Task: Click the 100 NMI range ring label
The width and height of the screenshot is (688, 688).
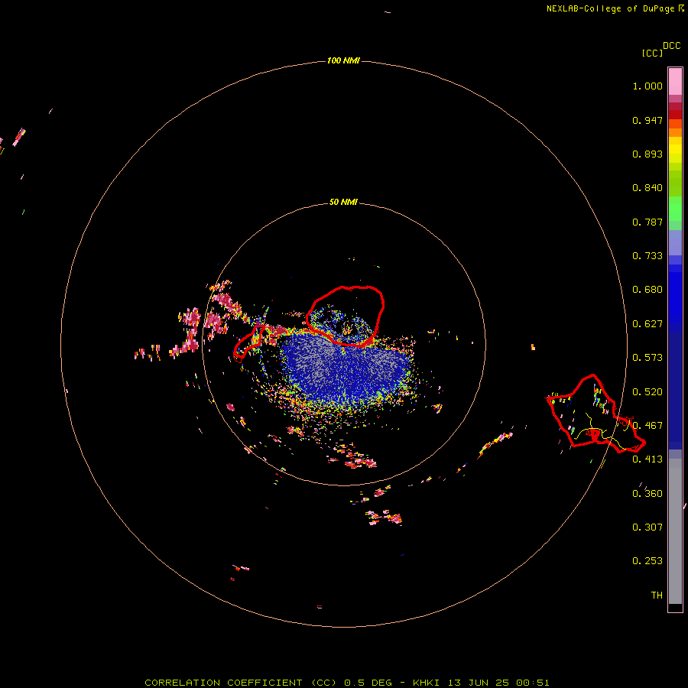Action: 343,60
